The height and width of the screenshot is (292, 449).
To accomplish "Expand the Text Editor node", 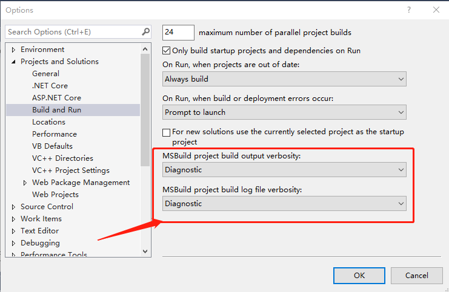I will tap(13, 231).
